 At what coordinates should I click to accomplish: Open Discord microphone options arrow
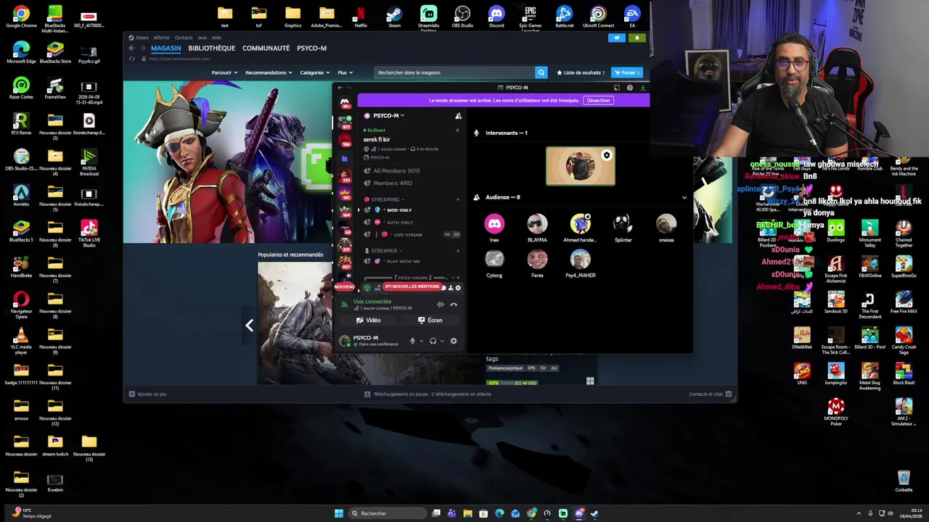[421, 341]
